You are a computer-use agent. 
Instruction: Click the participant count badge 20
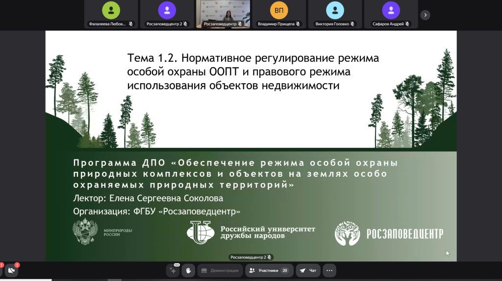point(285,270)
